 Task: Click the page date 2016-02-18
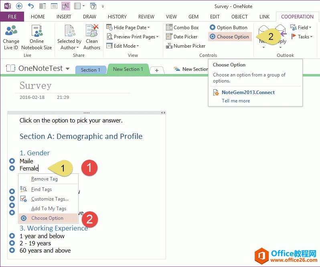coord(32,97)
